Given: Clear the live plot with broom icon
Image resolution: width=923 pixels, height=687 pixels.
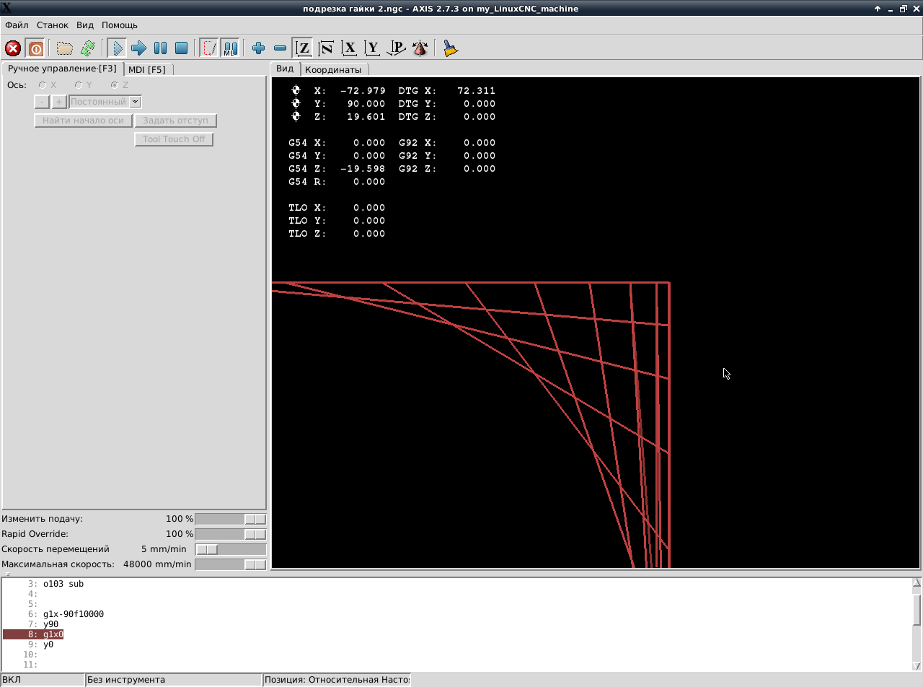Looking at the screenshot, I should [451, 48].
